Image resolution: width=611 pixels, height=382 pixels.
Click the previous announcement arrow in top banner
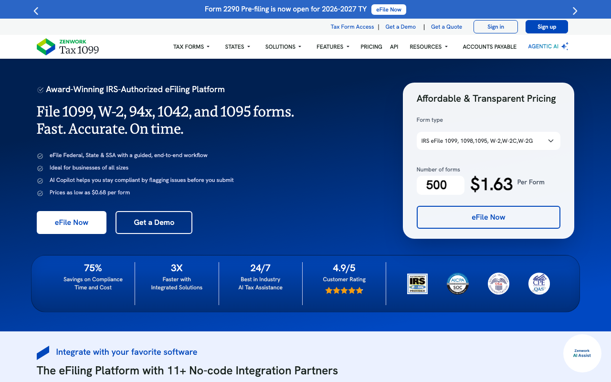click(x=36, y=11)
